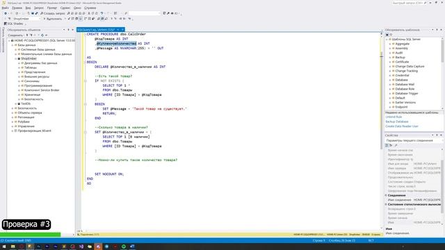Select the Компонент Service Broker tree node
This screenshot has width=445, height=250.
[42, 90]
